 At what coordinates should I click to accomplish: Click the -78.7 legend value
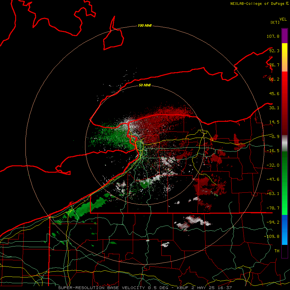pyautogui.click(x=273, y=208)
